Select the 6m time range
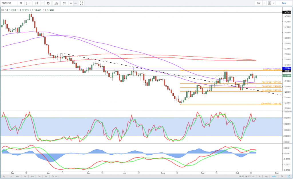This screenshot has width=293, height=179. click(17, 176)
